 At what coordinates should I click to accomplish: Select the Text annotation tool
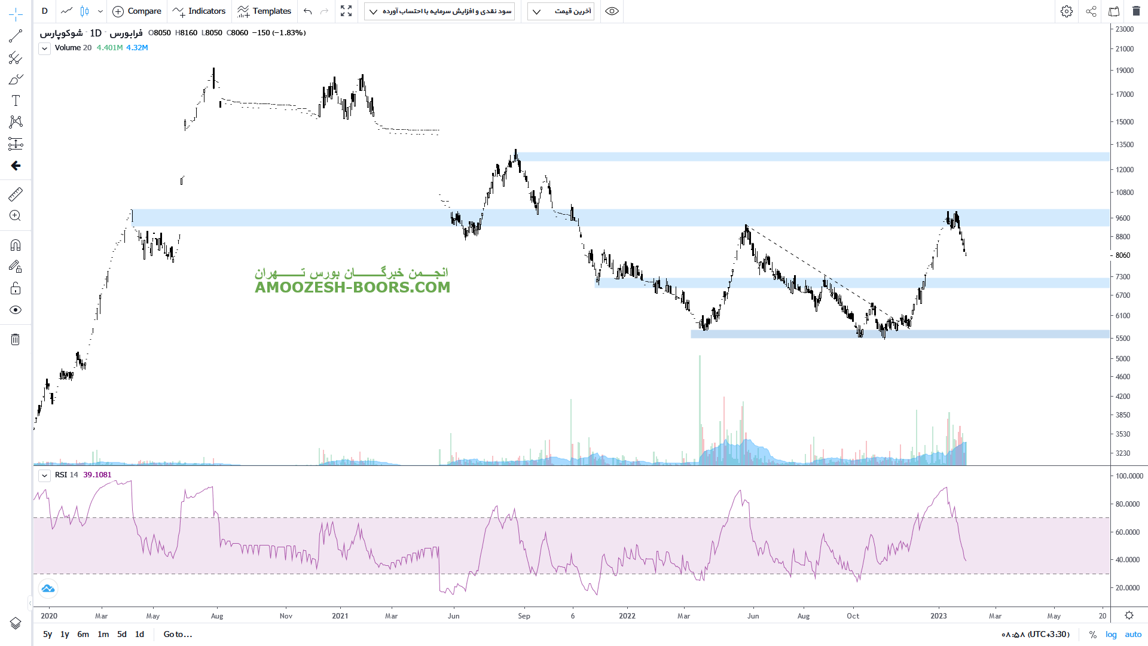pyautogui.click(x=16, y=100)
